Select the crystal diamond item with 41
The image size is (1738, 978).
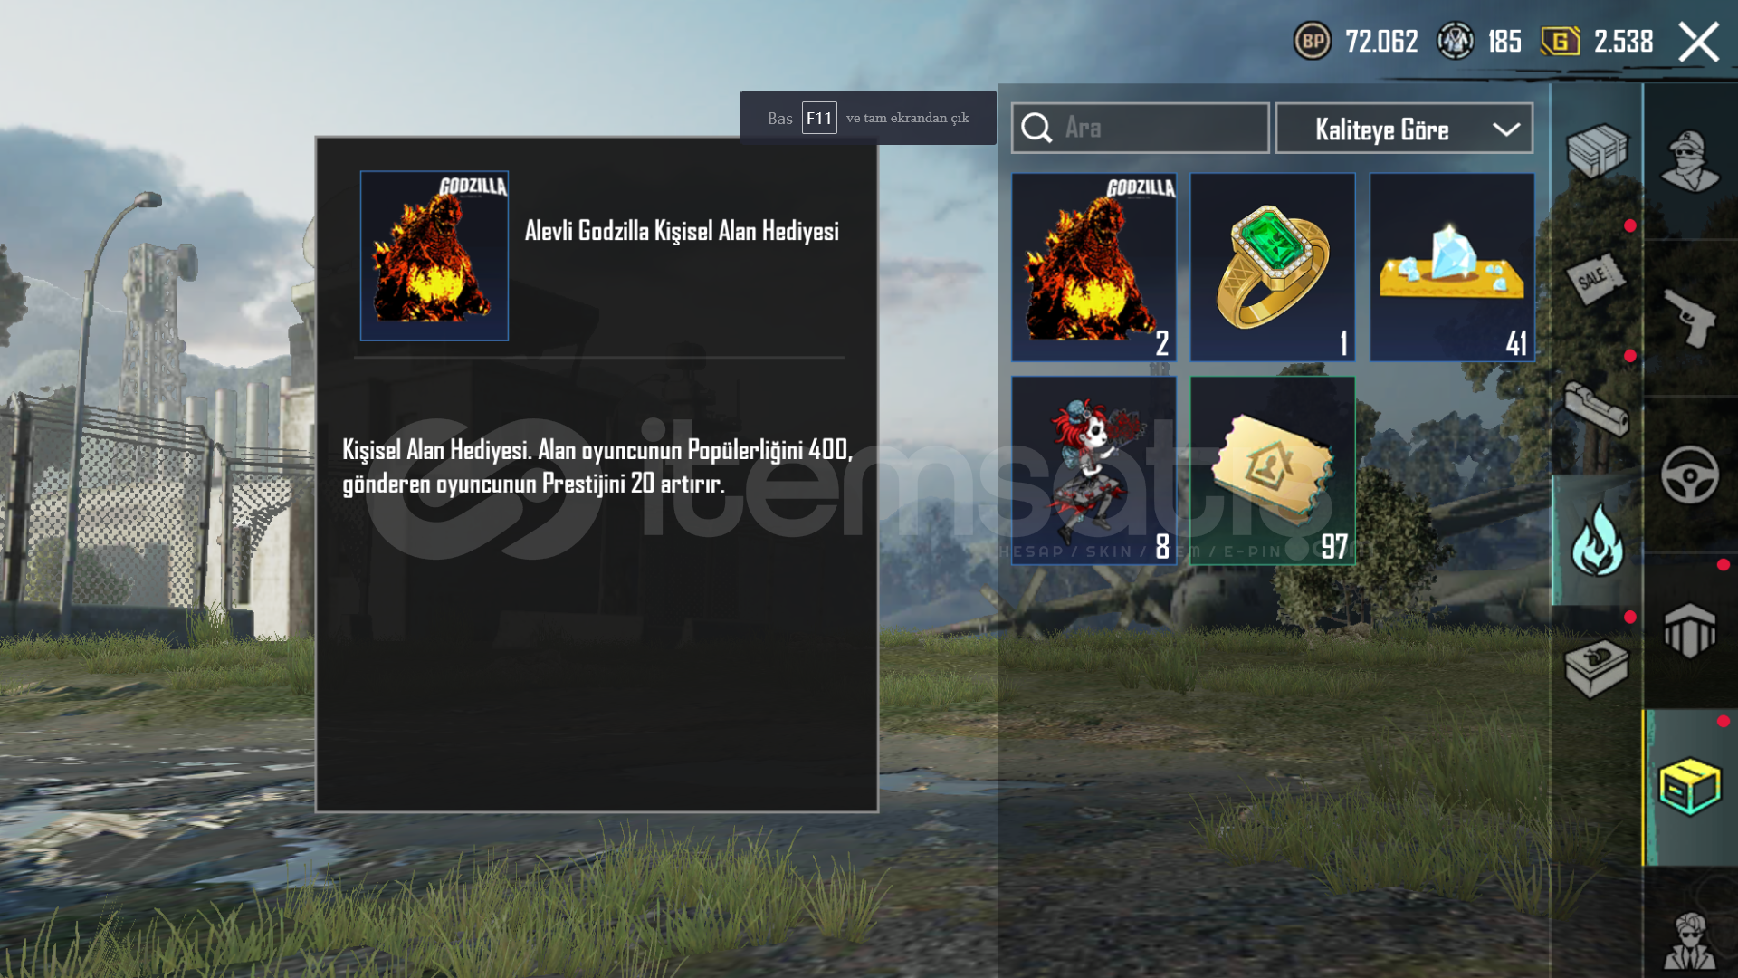(x=1452, y=267)
